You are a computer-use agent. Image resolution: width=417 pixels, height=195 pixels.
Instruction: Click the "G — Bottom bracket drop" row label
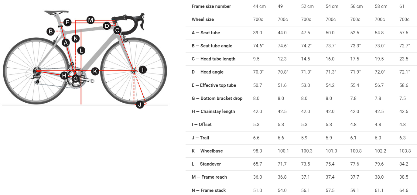[217, 98]
